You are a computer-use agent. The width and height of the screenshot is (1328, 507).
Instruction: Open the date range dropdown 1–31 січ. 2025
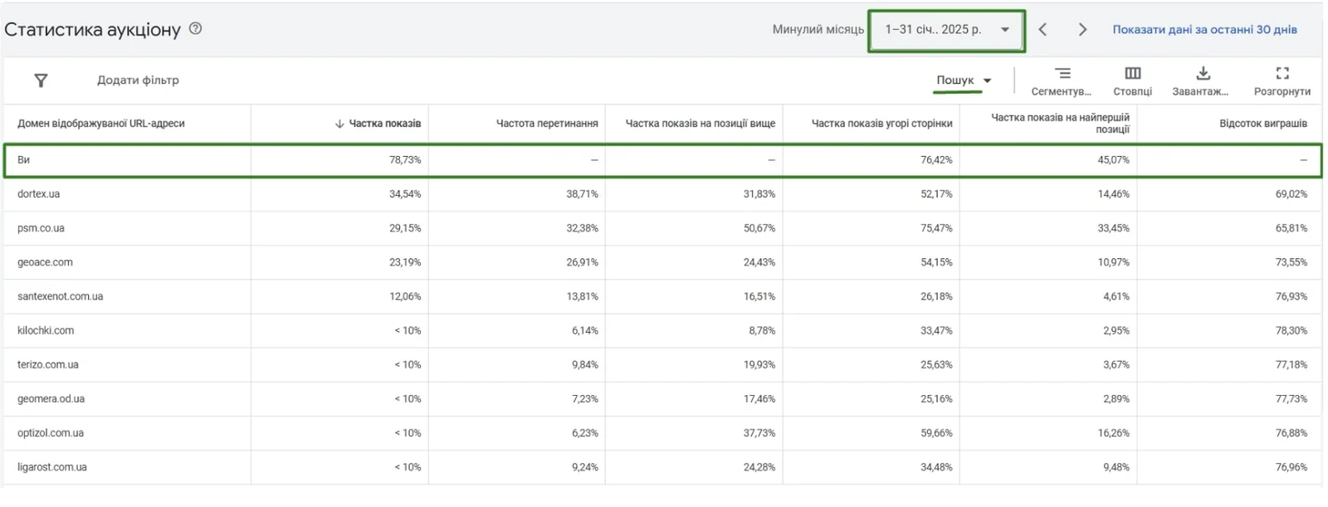point(947,31)
